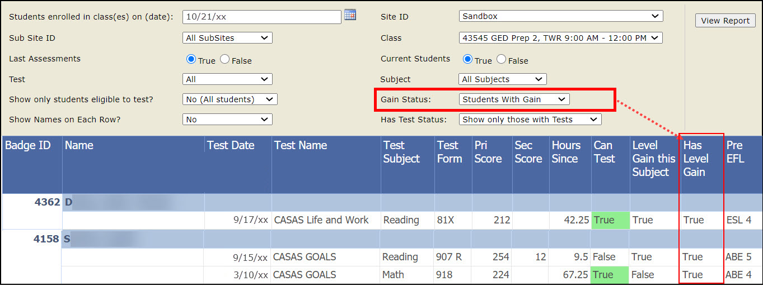Open the calendar date picker icon
Image resolution: width=763 pixels, height=286 pixels.
pos(350,15)
